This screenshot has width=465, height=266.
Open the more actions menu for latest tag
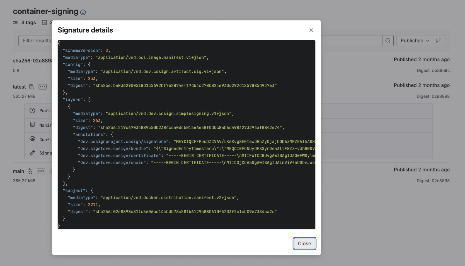(x=43, y=87)
